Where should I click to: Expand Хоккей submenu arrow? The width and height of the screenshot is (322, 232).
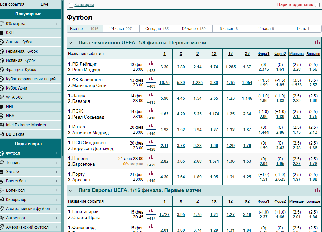(56, 172)
